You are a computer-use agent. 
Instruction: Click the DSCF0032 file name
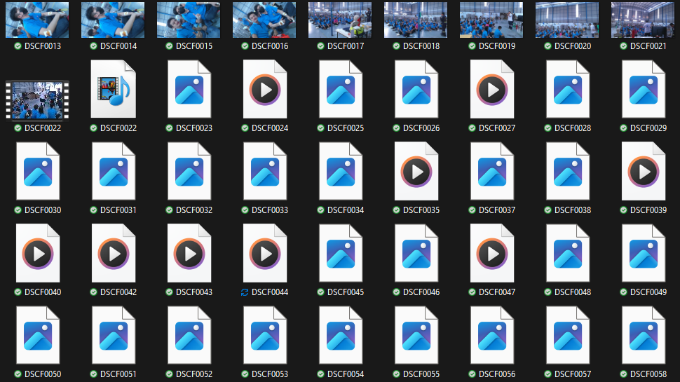pos(194,210)
